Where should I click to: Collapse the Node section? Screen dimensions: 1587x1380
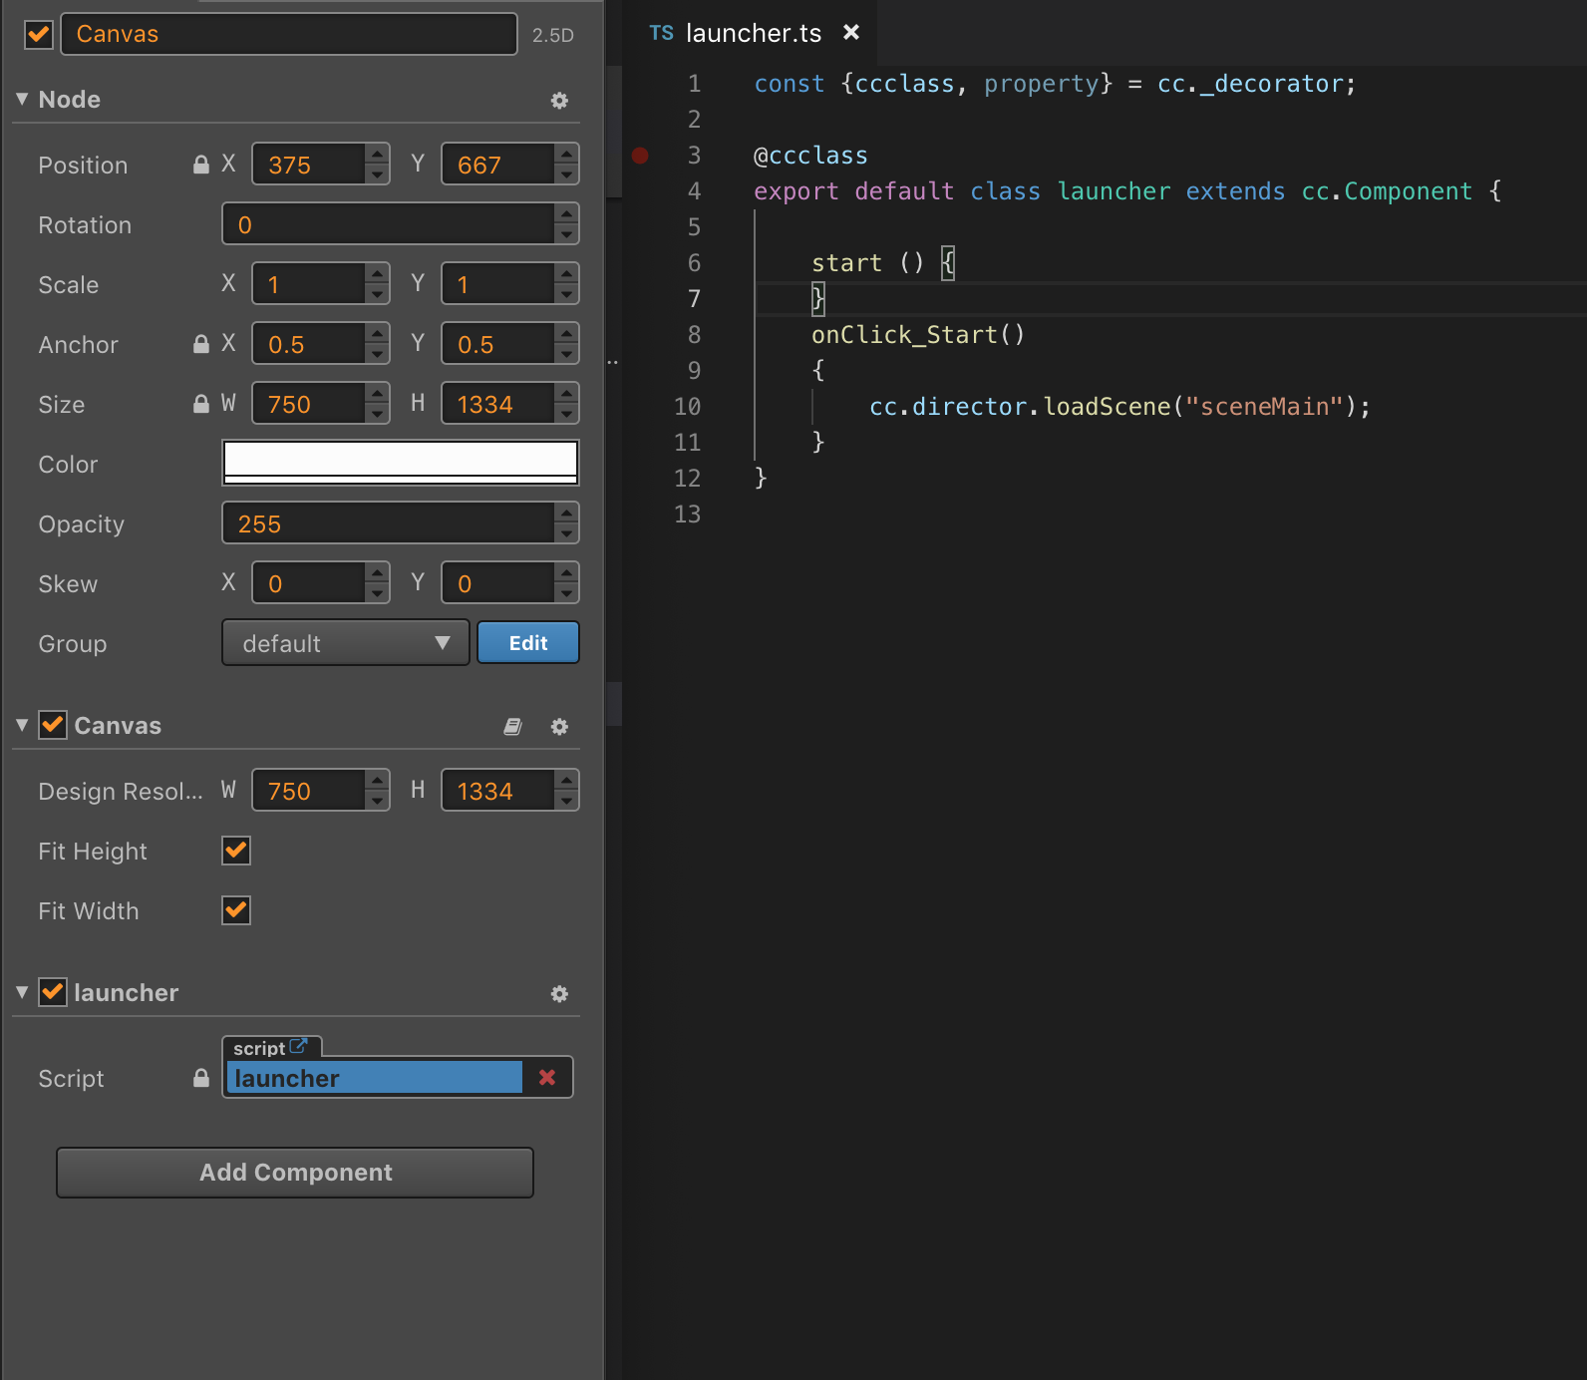22,100
